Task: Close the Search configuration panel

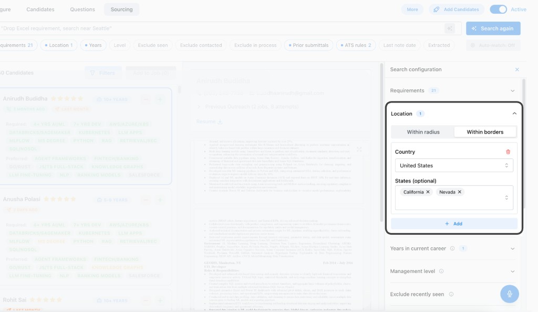Action: coord(517,69)
